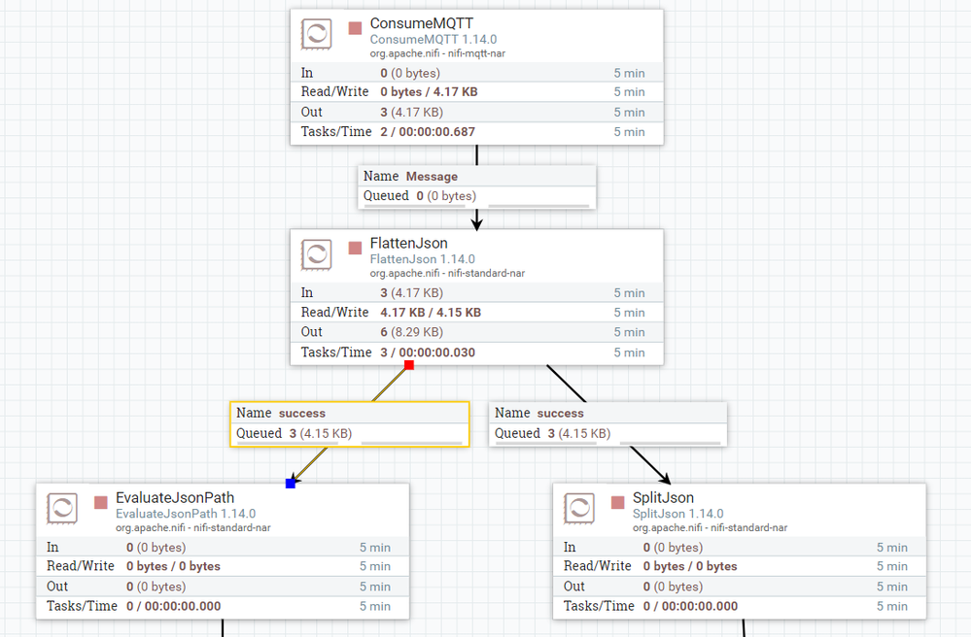The width and height of the screenshot is (971, 637).
Task: Click SplitJson Out value 0 (0 bytes)
Action: pos(674,587)
